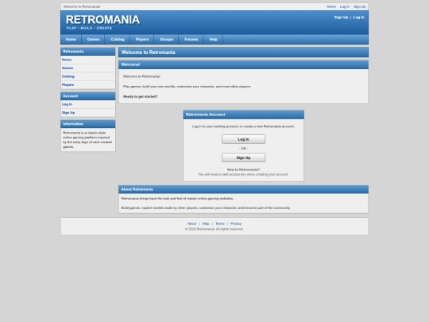
Task: Click the 'Ready to get started?' text
Action: [141, 96]
